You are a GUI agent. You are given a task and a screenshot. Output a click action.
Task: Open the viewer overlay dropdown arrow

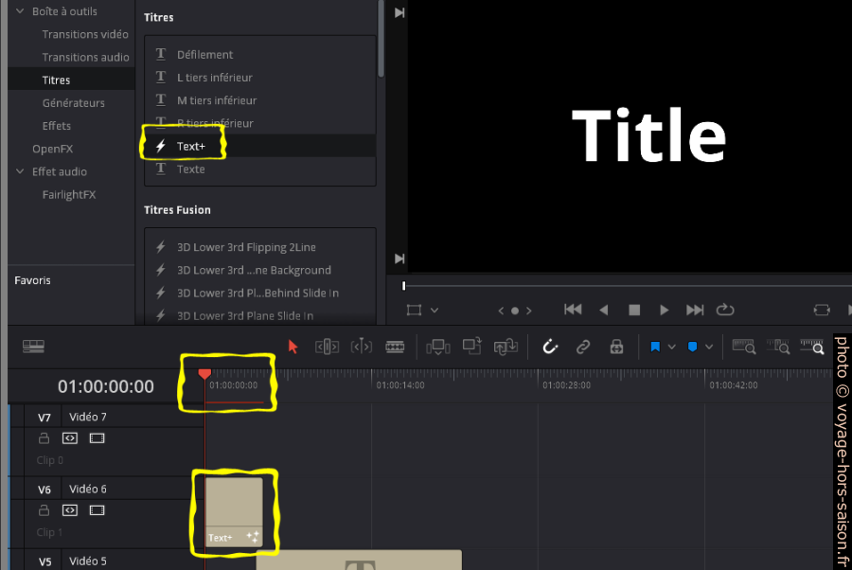435,311
